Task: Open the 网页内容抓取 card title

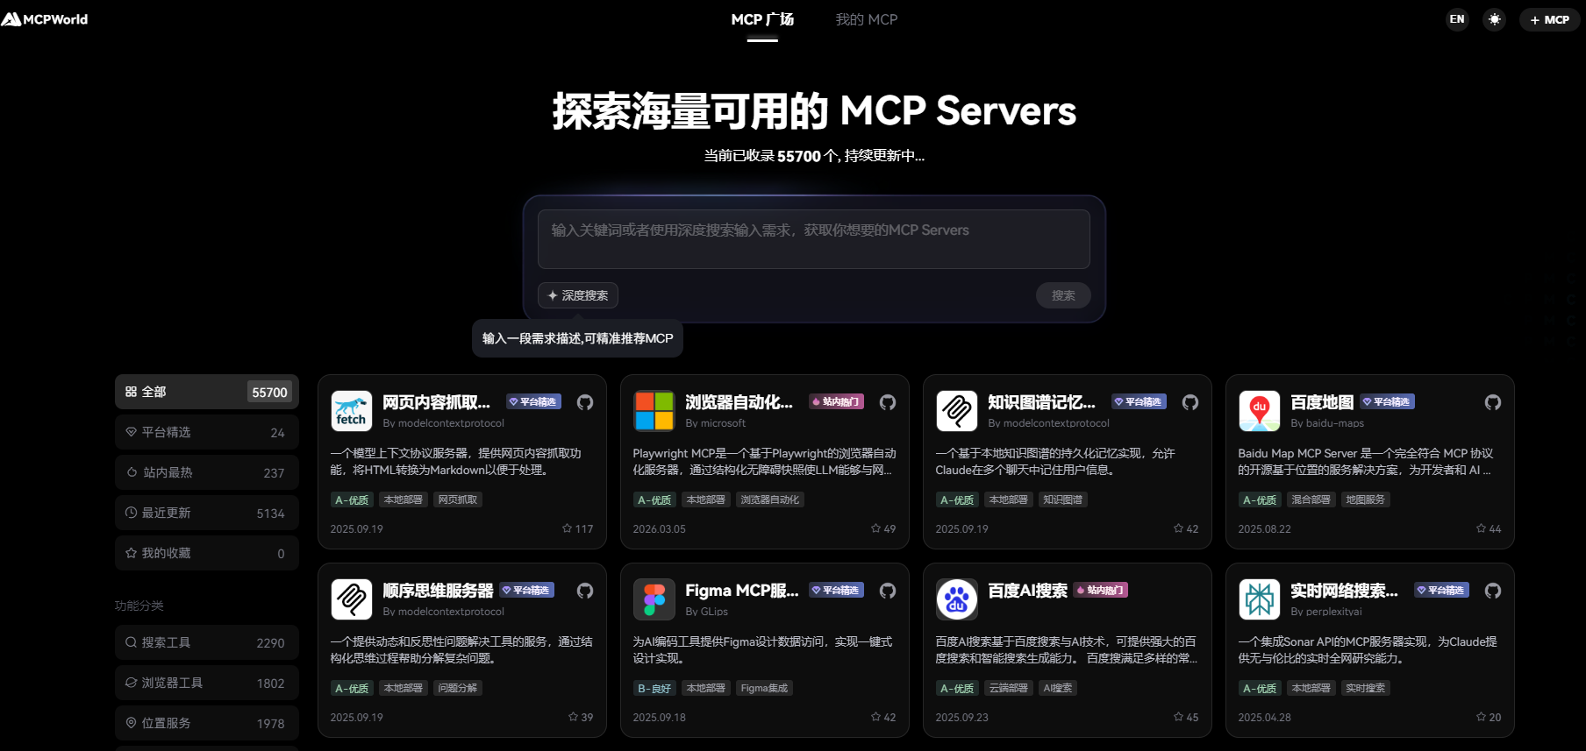Action: (436, 402)
